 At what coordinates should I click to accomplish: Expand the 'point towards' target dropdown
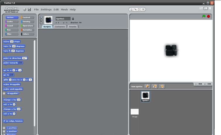[21, 63]
